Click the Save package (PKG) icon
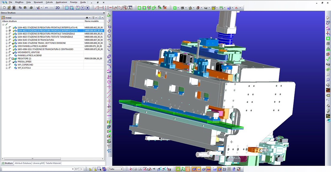Screen dimensions: 331x172 [14, 8]
